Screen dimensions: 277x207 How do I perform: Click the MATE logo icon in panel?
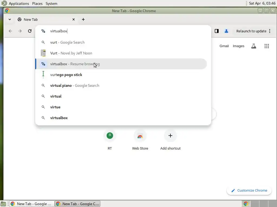(4, 3)
